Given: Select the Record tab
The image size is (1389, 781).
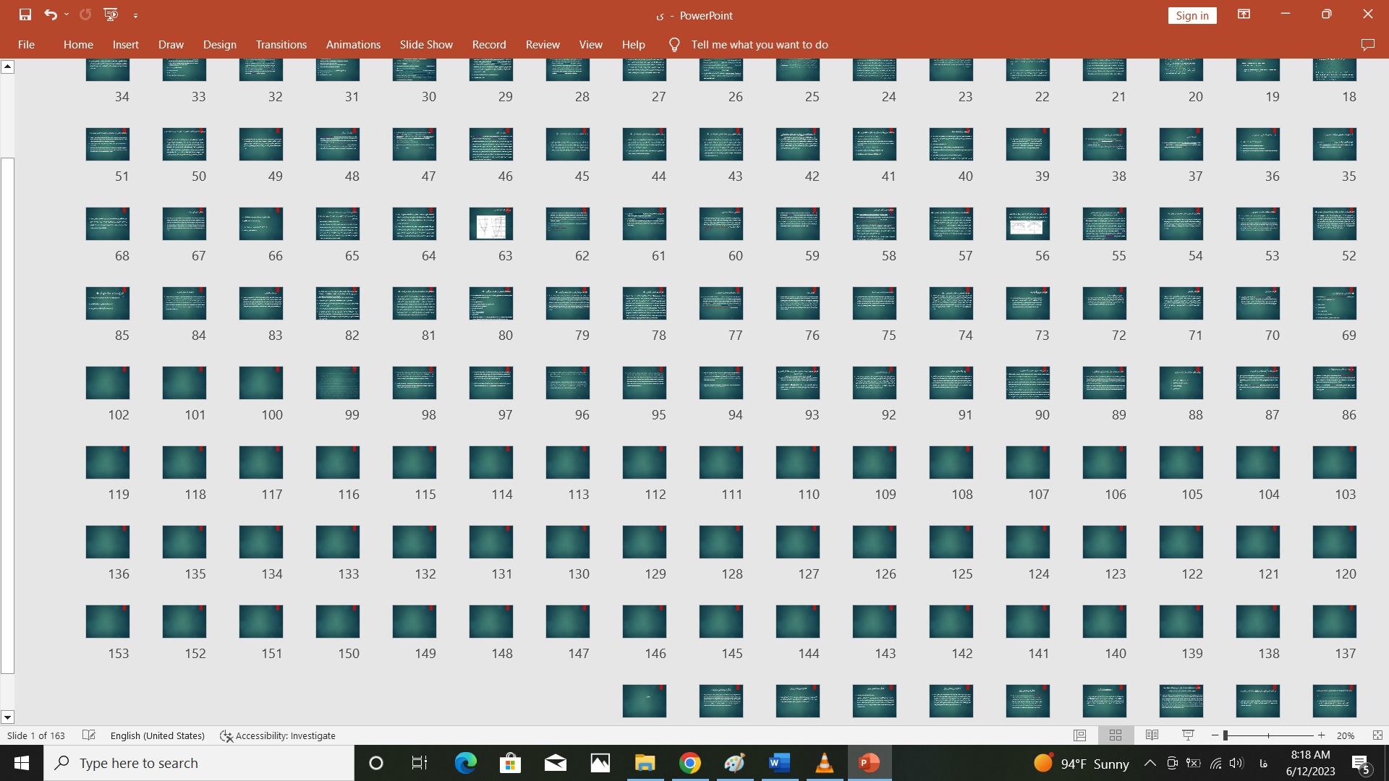Looking at the screenshot, I should 489,44.
